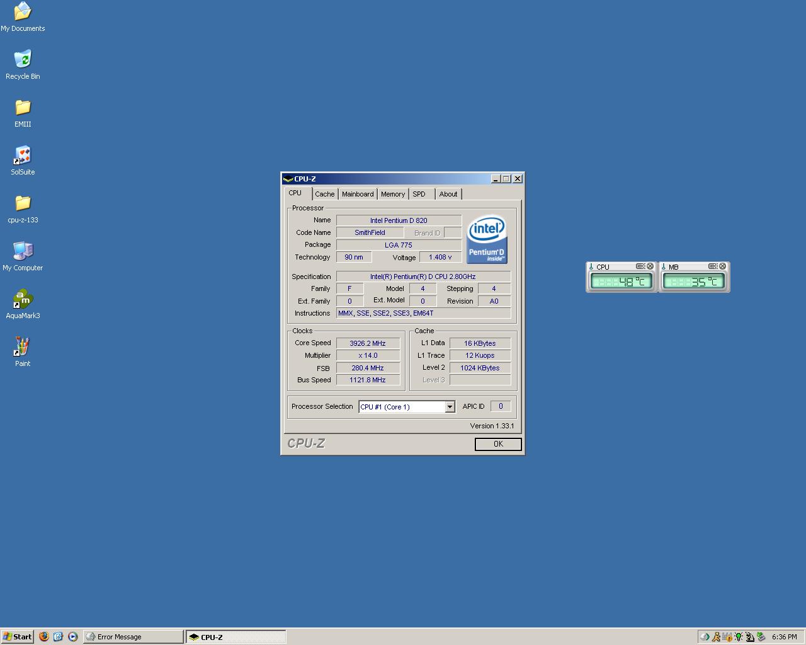Switch to the Memory tab
Image resolution: width=806 pixels, height=645 pixels.
(x=393, y=194)
